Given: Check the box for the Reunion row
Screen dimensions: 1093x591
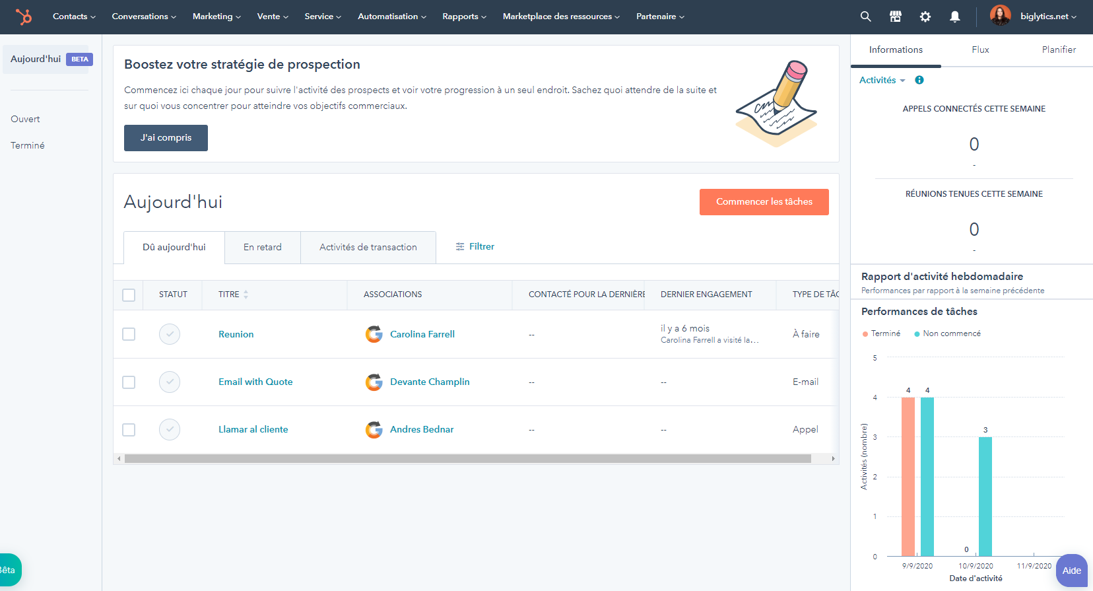Looking at the screenshot, I should pos(129,334).
